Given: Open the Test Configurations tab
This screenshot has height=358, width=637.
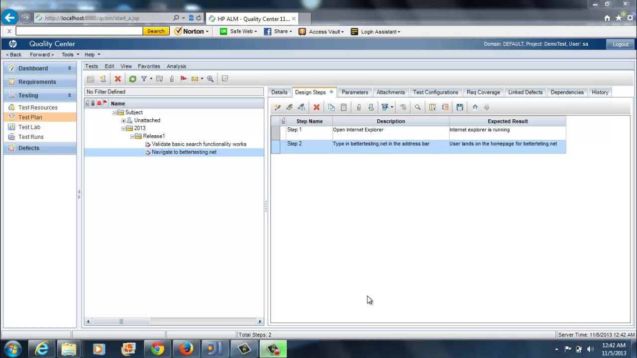Looking at the screenshot, I should [x=435, y=92].
